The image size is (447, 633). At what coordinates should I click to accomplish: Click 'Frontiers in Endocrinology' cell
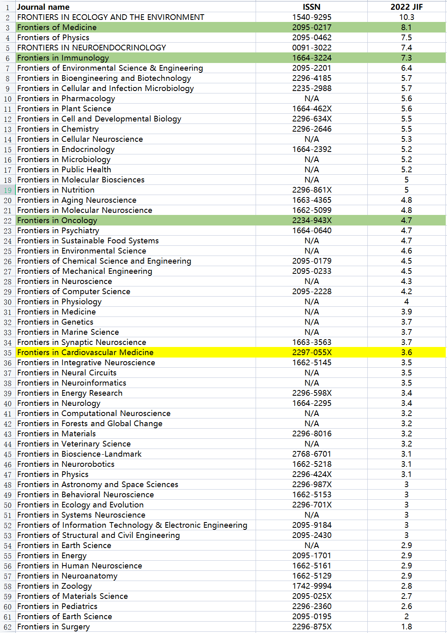(x=136, y=149)
